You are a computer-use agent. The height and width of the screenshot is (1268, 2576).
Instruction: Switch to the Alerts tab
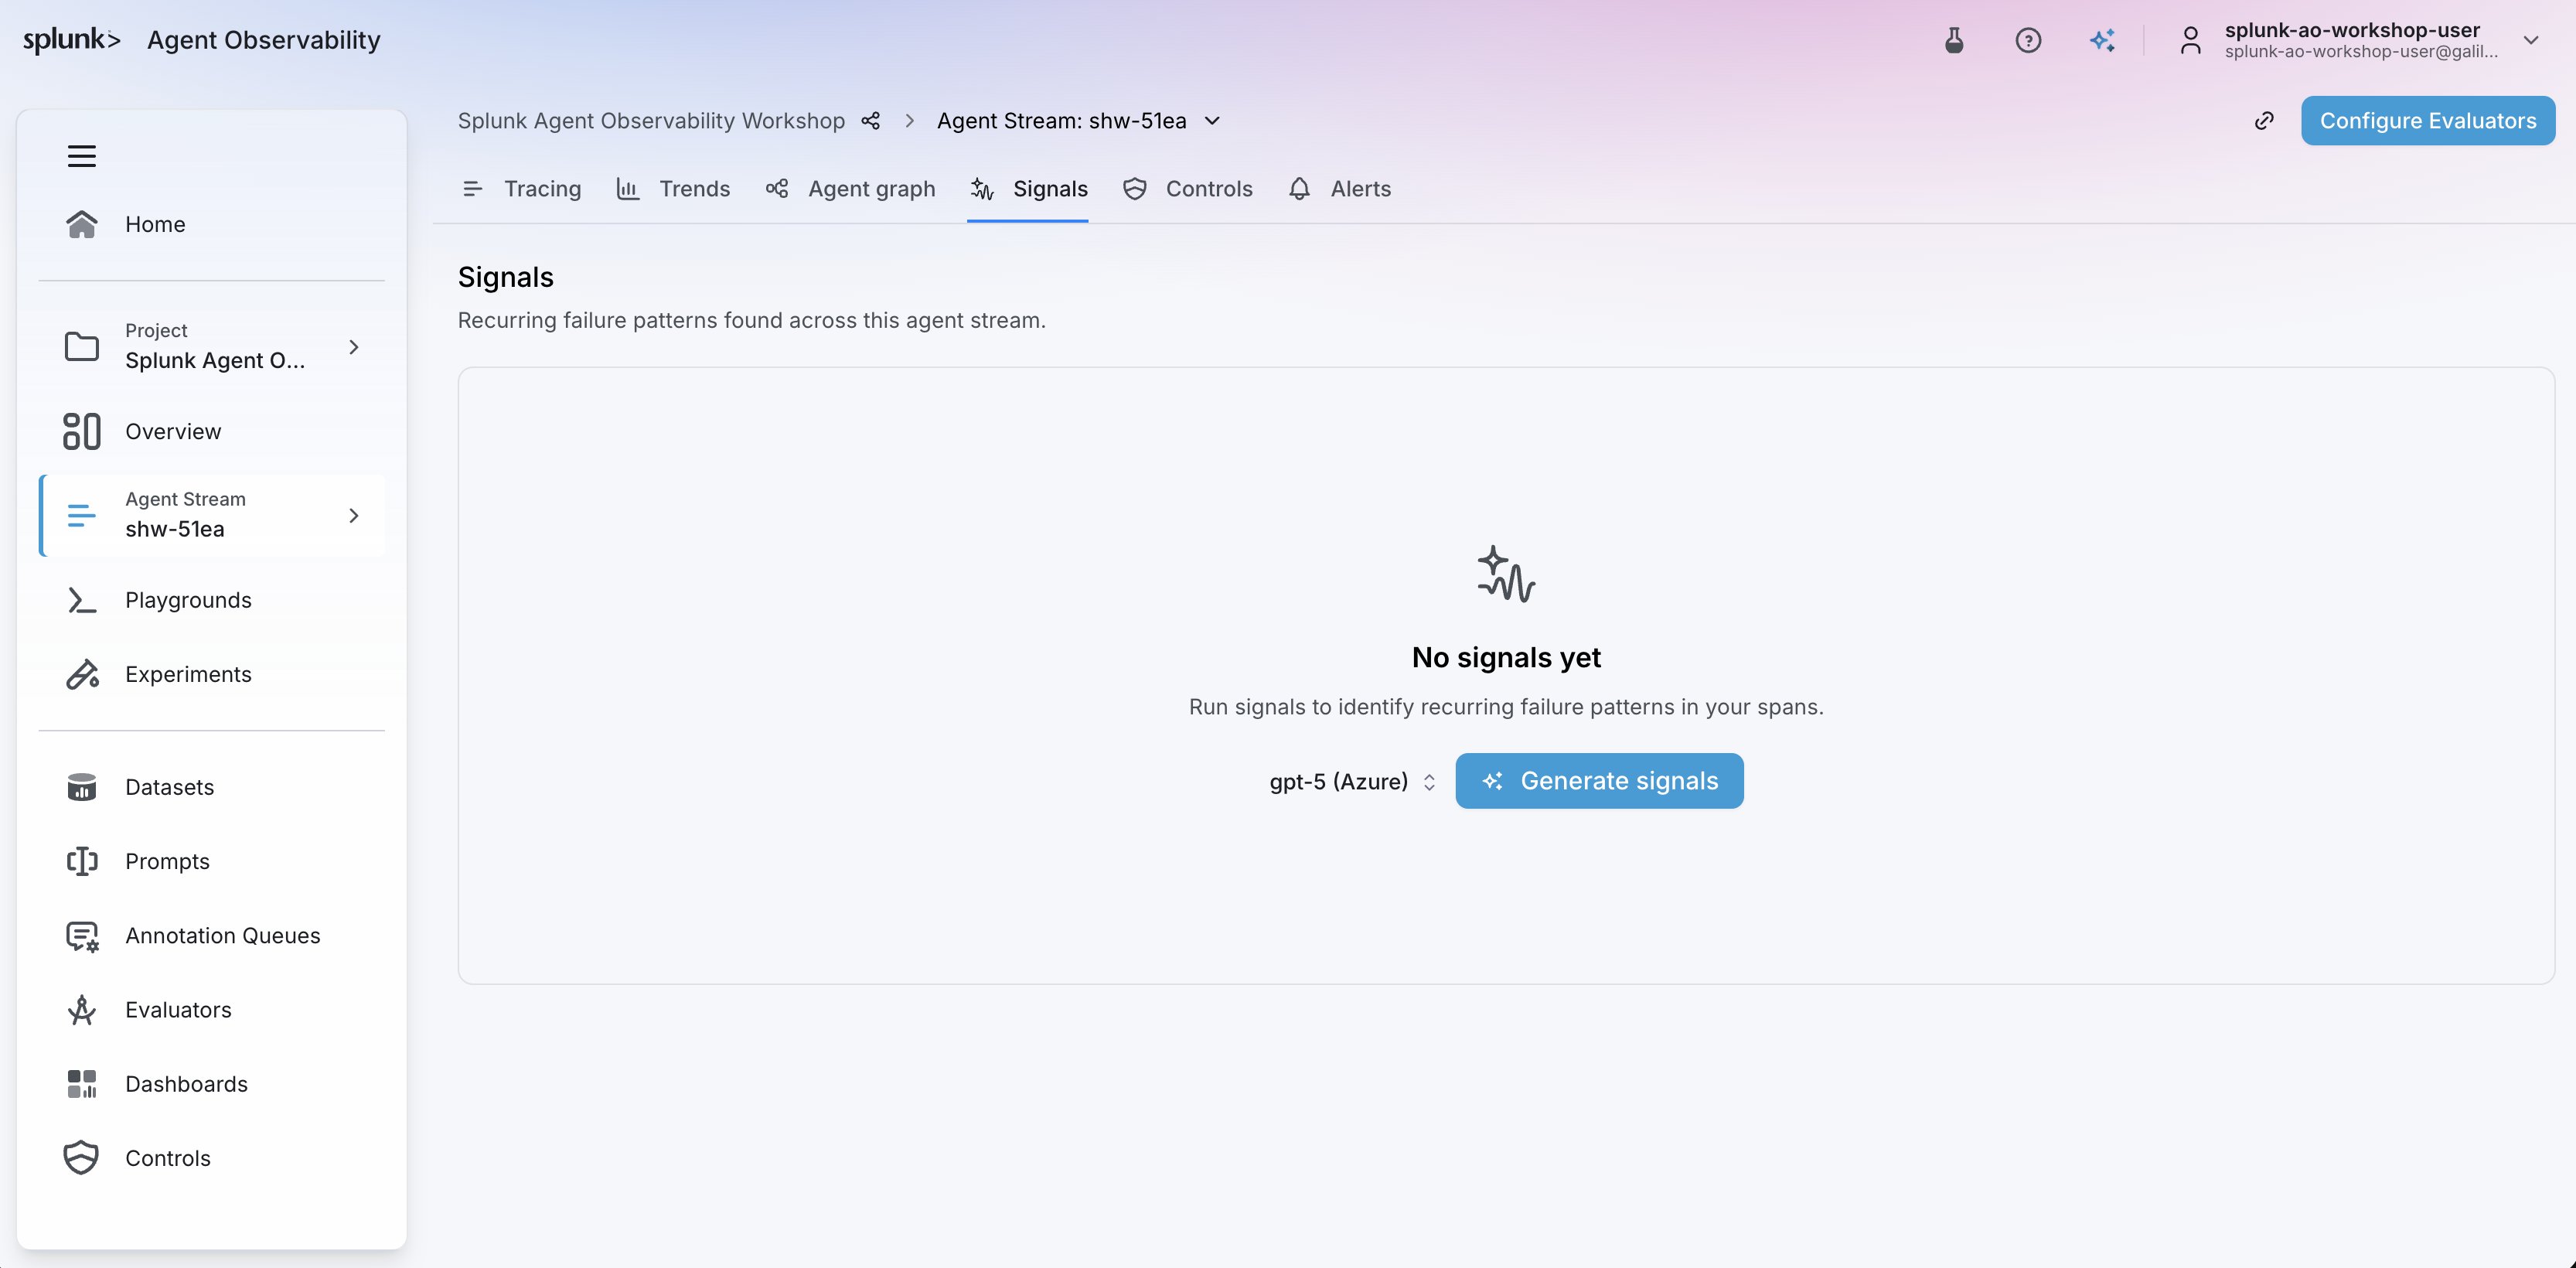1339,189
